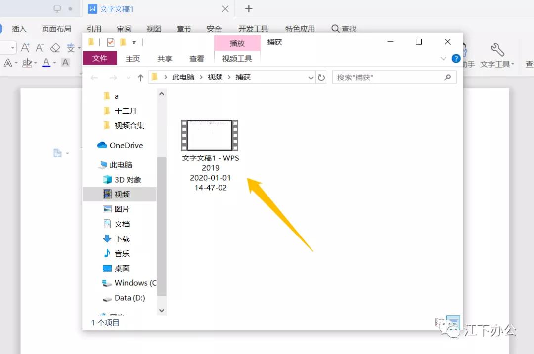The width and height of the screenshot is (534, 354).
Task: Switch to the 主页 ribbon tab
Action: click(133, 59)
